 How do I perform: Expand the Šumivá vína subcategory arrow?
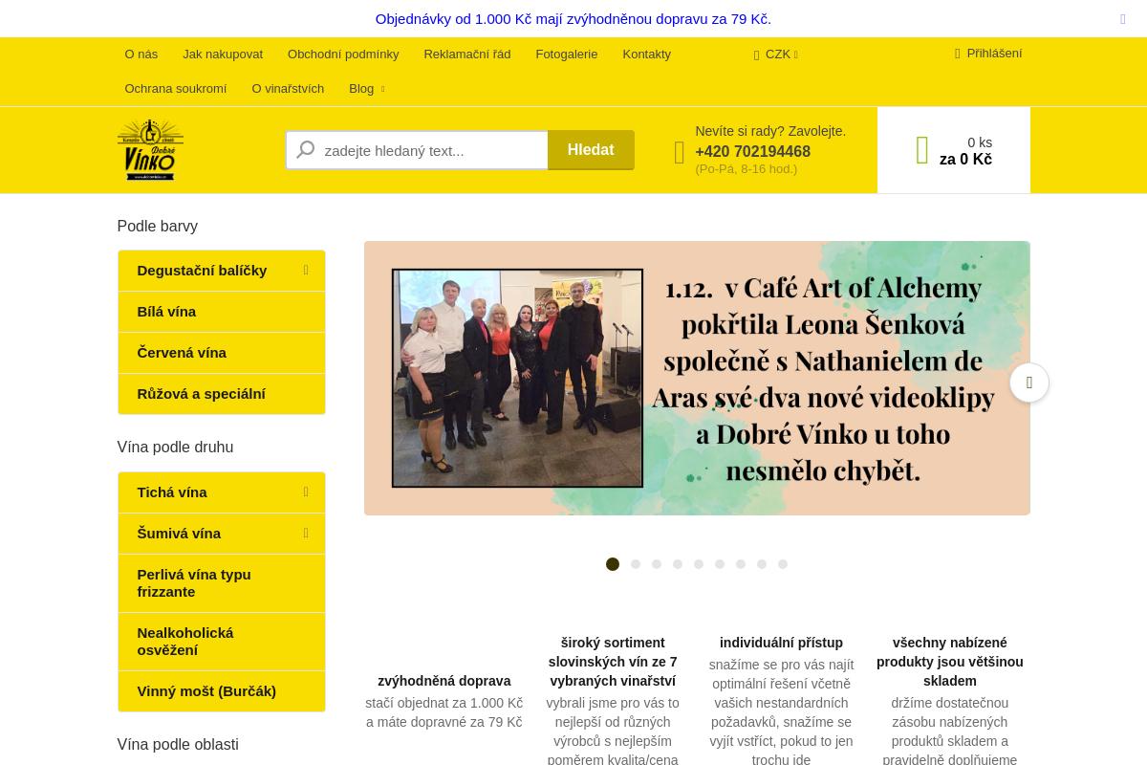click(306, 534)
